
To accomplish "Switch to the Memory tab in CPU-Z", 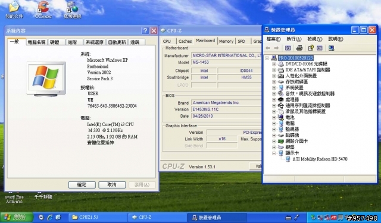I will 226,41.
